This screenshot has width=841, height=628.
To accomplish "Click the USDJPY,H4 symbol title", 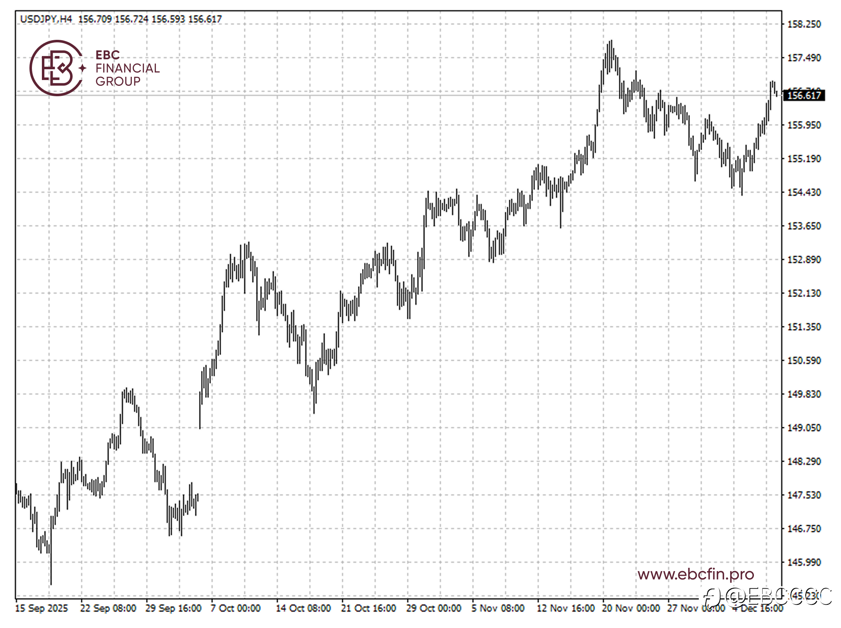I will 46,19.
